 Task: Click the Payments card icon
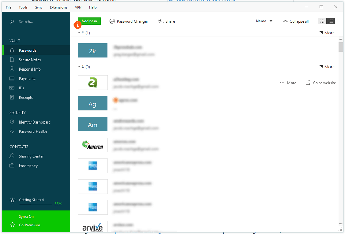pos(12,78)
